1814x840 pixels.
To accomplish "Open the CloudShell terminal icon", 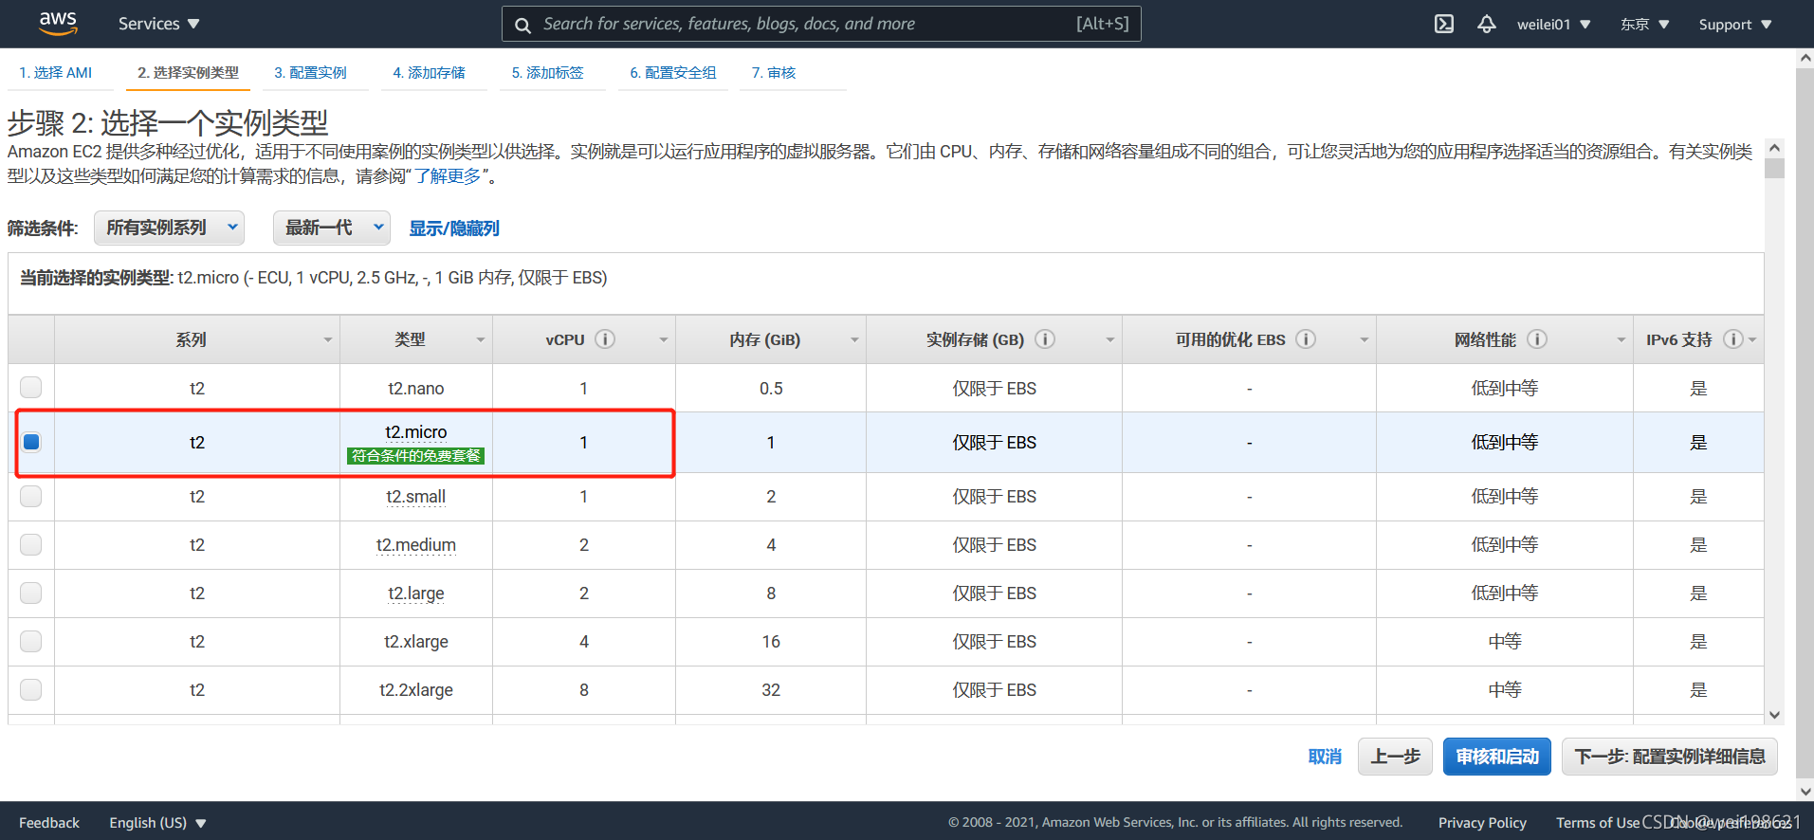I will [1444, 24].
